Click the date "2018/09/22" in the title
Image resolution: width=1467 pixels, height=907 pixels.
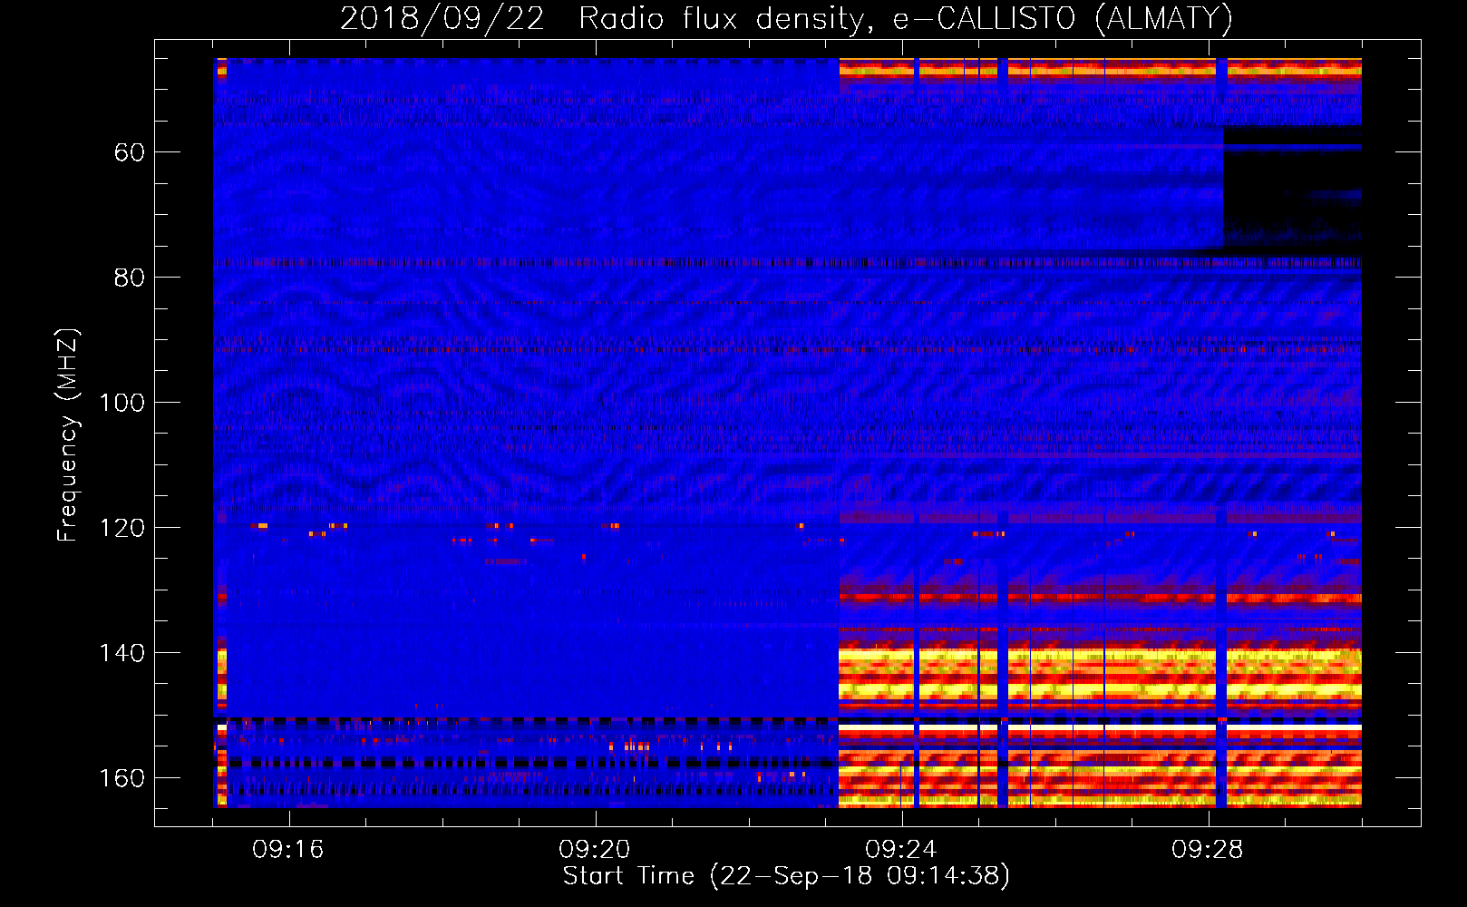pyautogui.click(x=442, y=19)
